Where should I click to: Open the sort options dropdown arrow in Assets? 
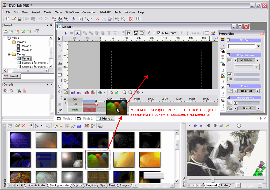41,126
